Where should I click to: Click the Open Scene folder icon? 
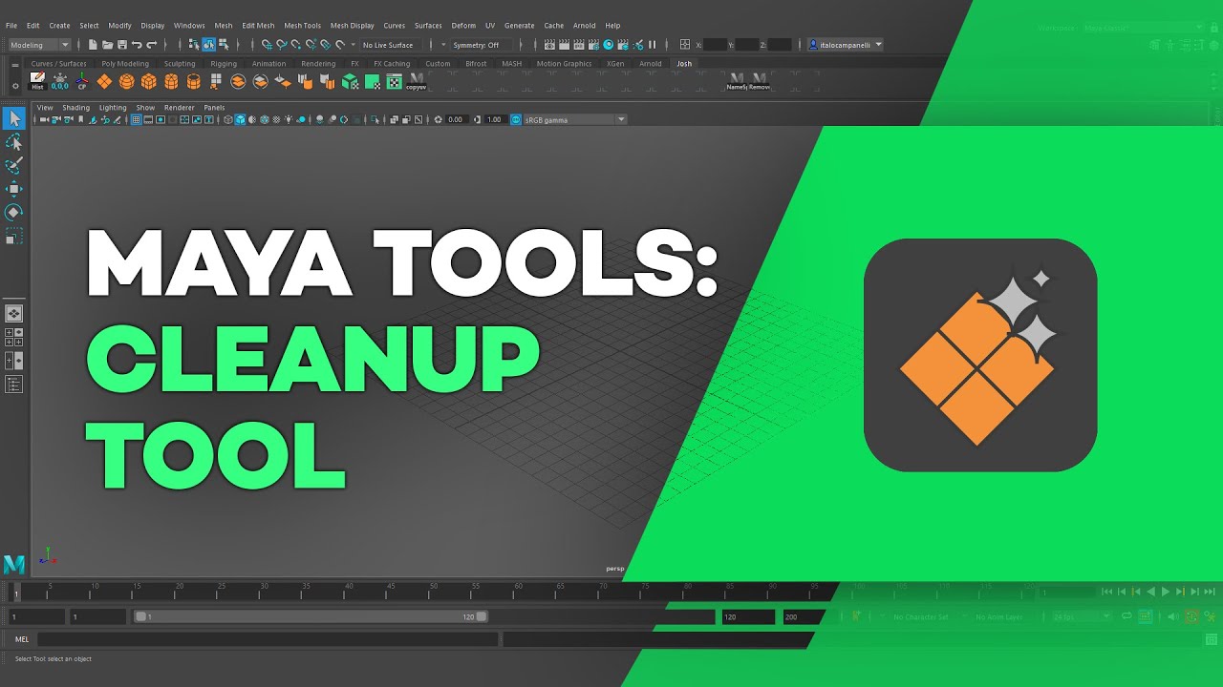[x=108, y=45]
